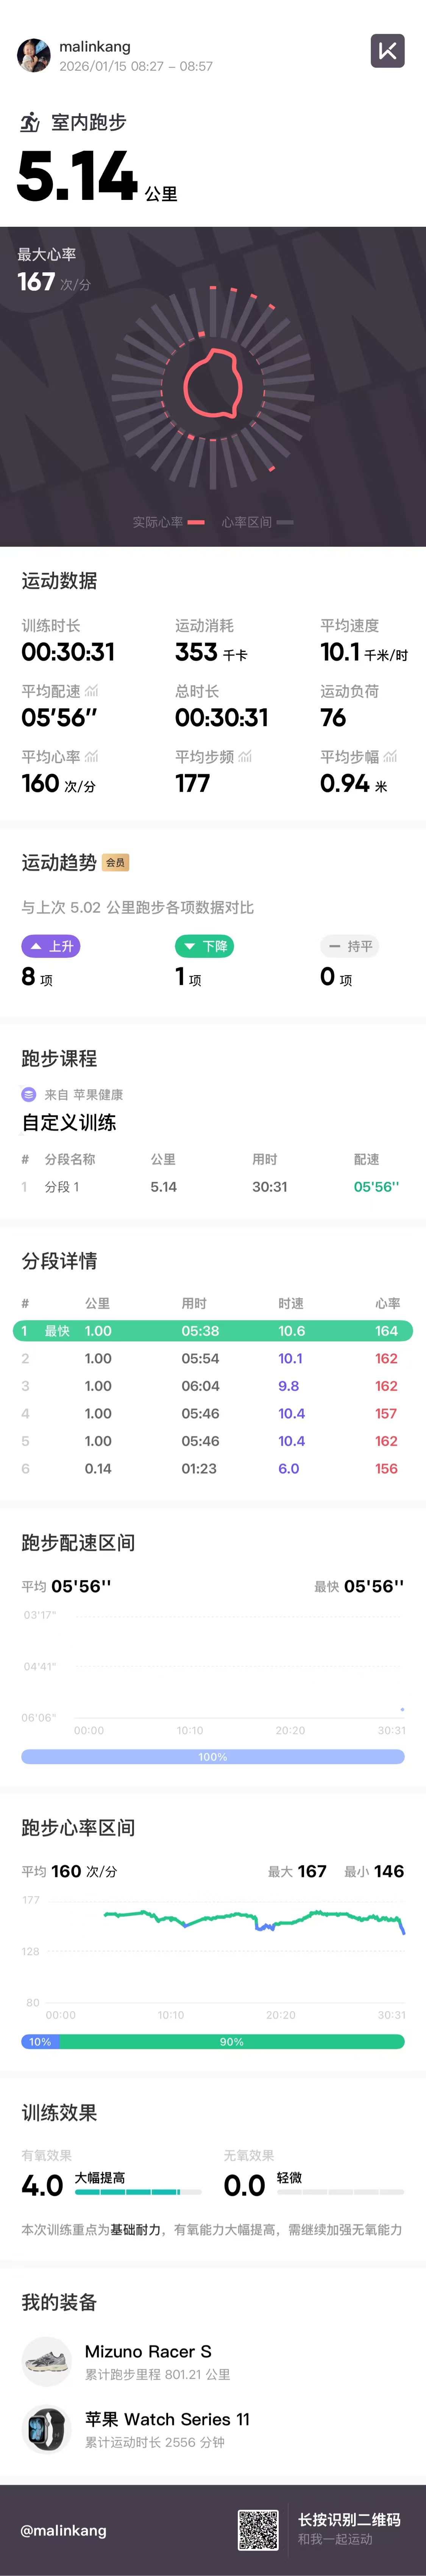Select the fastest split row 05:38
The image size is (426, 2576).
pyautogui.click(x=213, y=1331)
